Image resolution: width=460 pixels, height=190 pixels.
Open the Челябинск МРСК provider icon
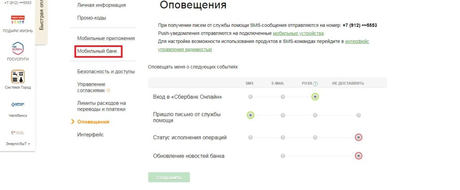point(18,104)
